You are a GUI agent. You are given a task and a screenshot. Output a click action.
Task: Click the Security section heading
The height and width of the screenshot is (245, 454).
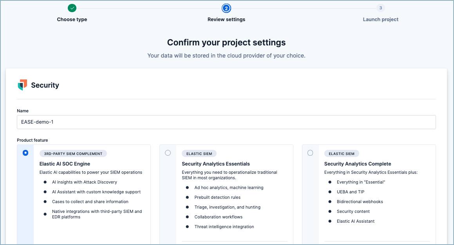(x=45, y=85)
